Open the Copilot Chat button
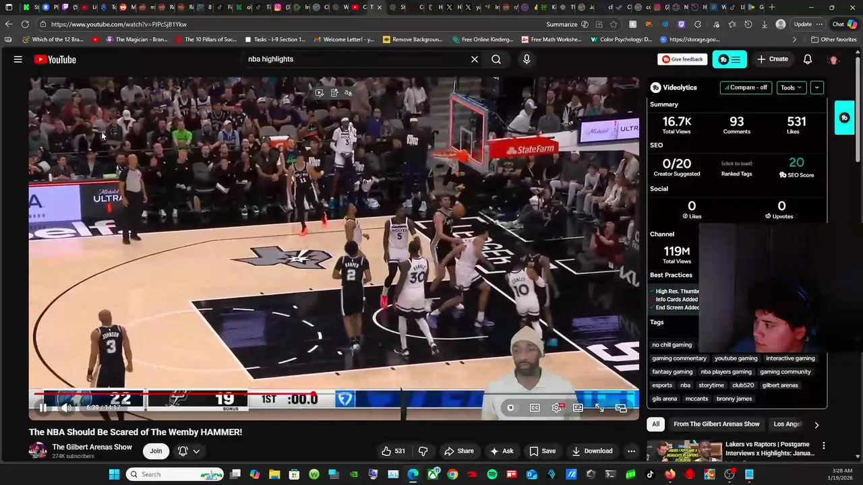Image resolution: width=863 pixels, height=485 pixels. pos(845,24)
